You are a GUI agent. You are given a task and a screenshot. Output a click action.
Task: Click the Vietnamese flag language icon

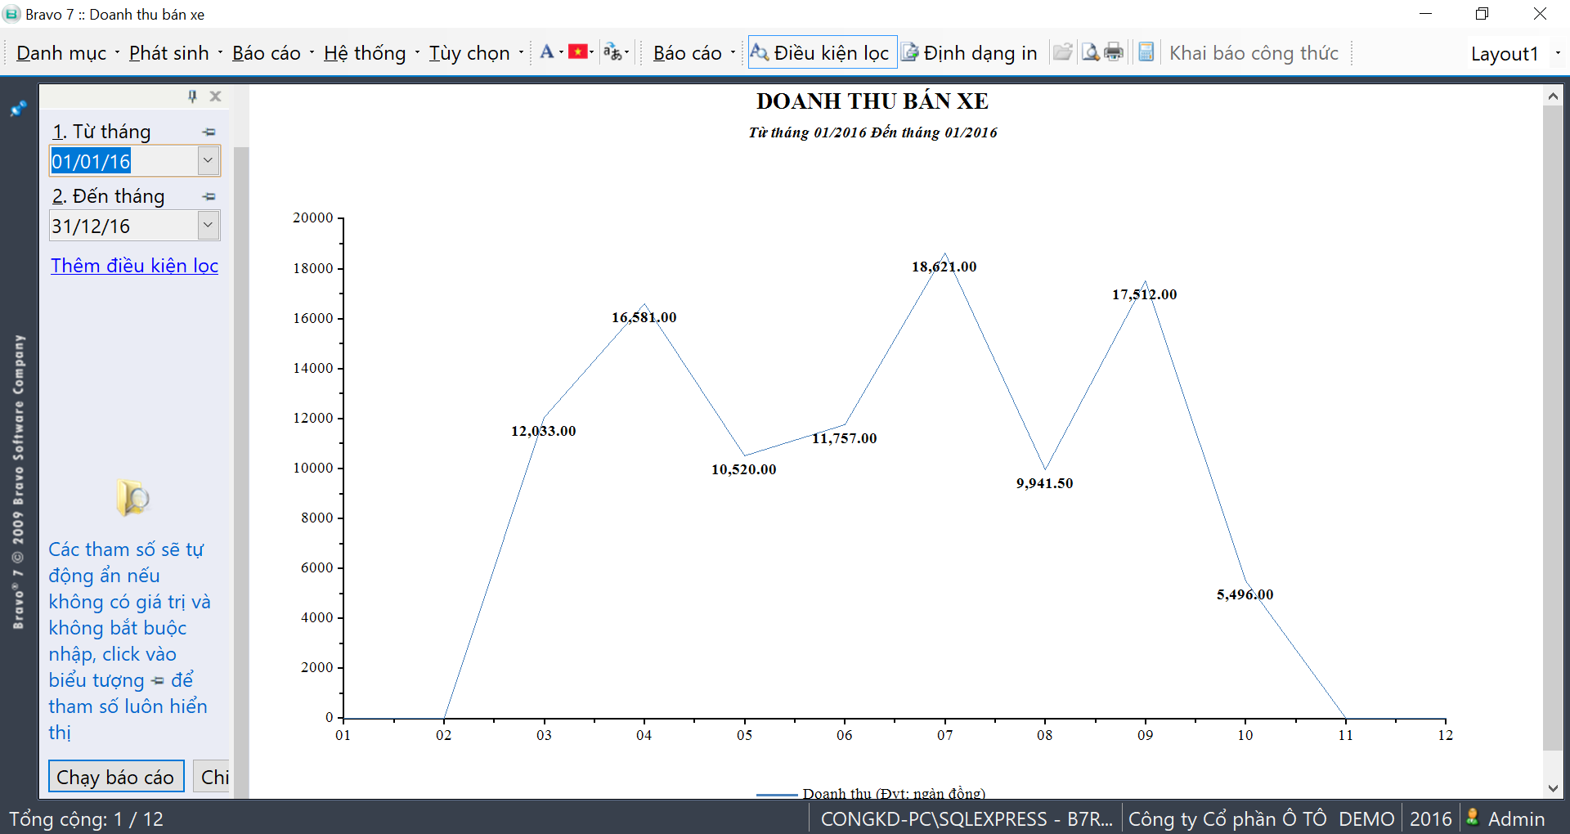578,52
